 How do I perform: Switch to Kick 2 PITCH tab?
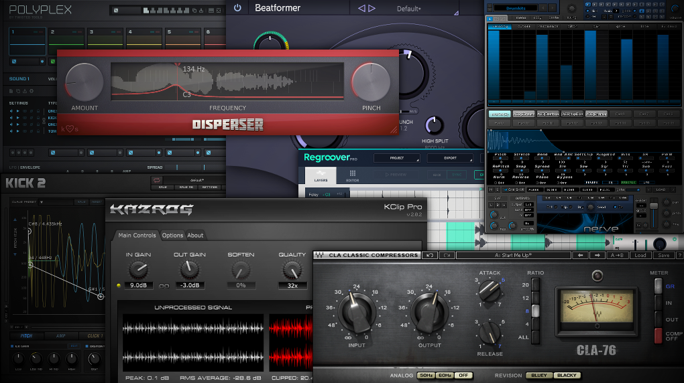tap(26, 336)
